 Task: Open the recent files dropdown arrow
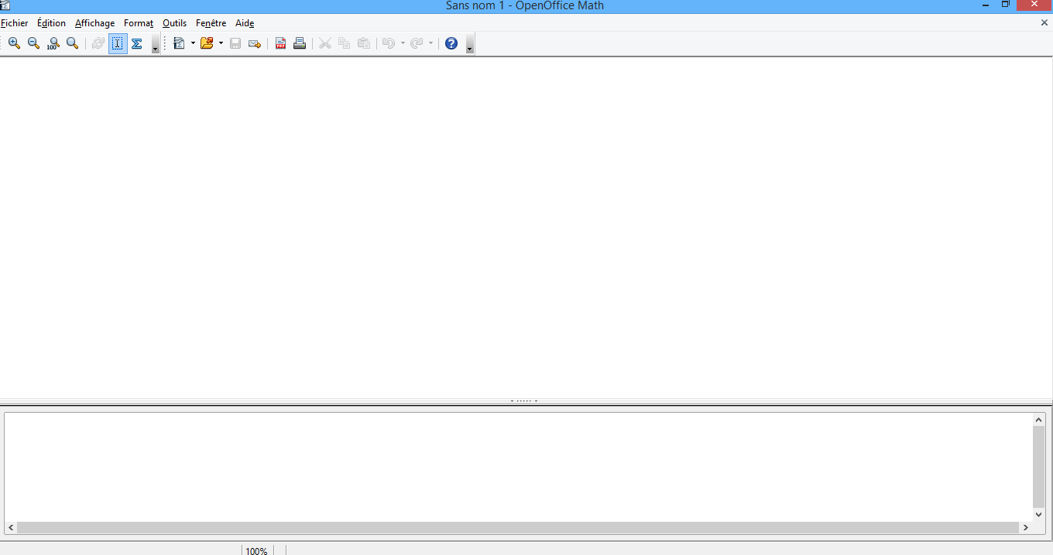(221, 43)
